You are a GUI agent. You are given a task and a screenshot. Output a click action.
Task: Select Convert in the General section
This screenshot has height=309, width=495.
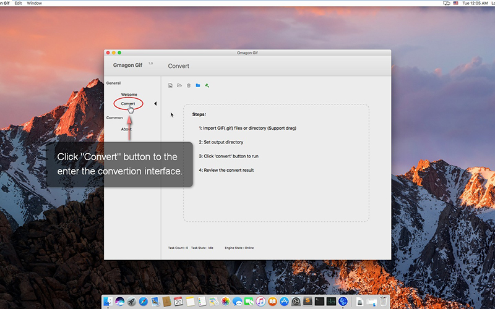pos(128,103)
